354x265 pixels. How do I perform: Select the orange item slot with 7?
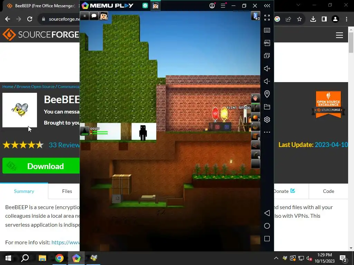pos(255,117)
